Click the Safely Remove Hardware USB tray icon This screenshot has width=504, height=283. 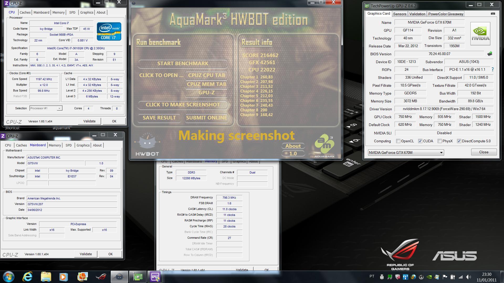(382, 277)
